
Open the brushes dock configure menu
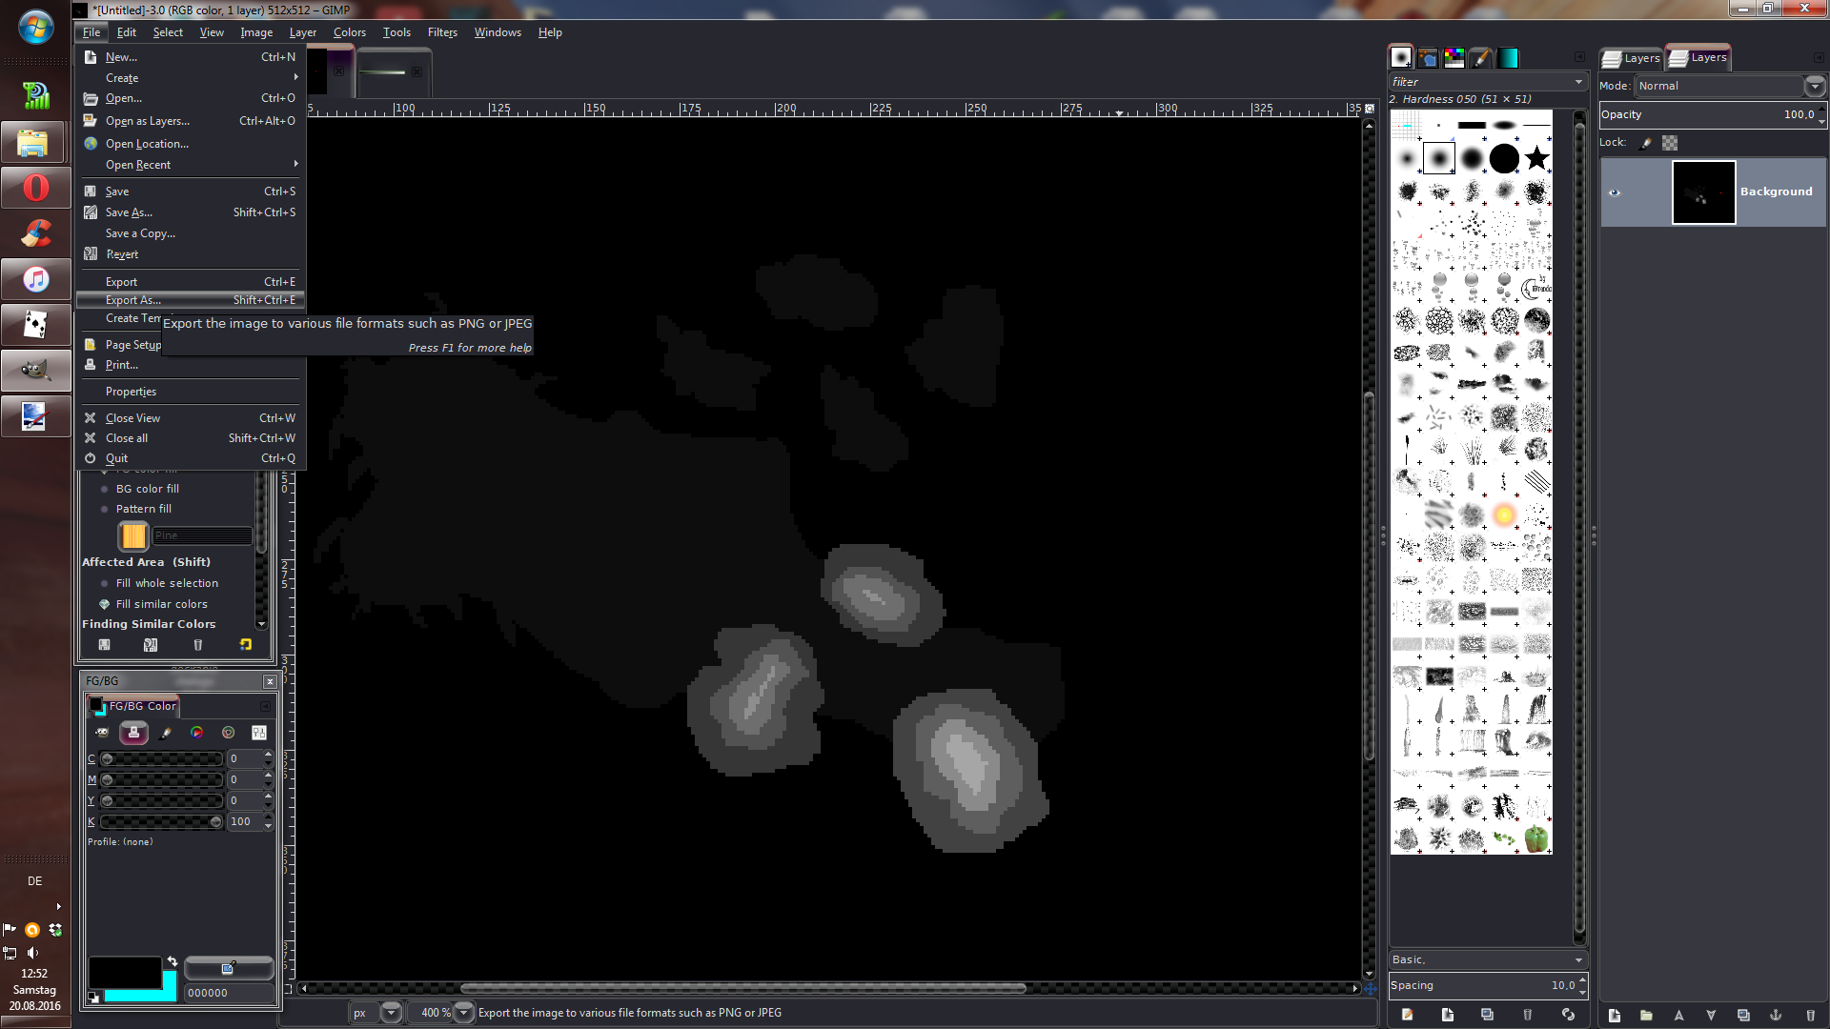coord(1579,57)
